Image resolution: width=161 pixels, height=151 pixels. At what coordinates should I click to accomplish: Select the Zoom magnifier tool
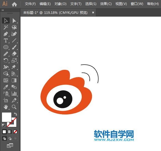(14, 107)
